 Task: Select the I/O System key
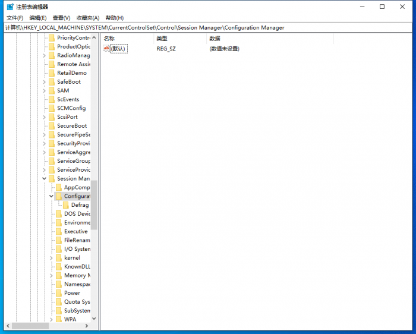pyautogui.click(x=77, y=249)
